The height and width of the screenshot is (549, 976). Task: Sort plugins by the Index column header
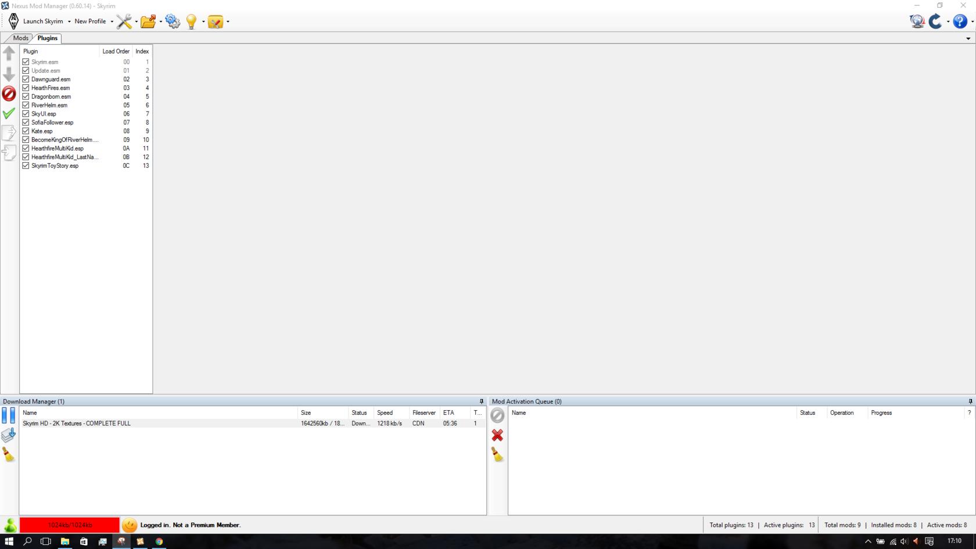(x=142, y=51)
